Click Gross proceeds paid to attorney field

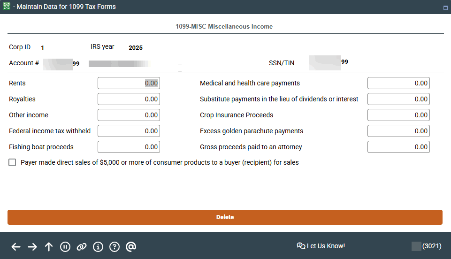[398, 147]
